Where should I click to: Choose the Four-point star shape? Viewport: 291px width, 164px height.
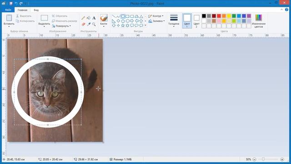(118, 26)
